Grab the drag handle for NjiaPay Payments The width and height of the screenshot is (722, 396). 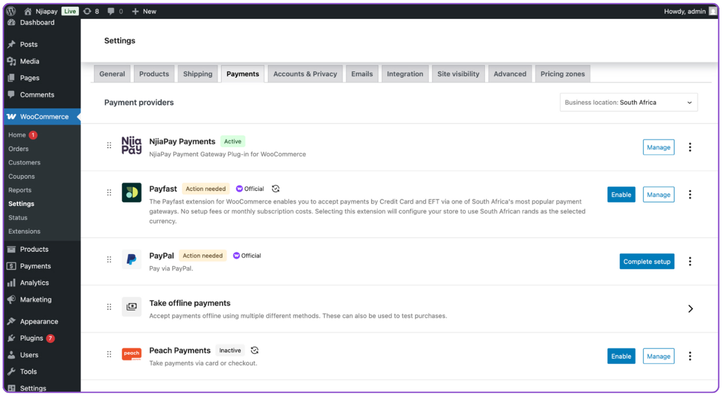(x=109, y=145)
